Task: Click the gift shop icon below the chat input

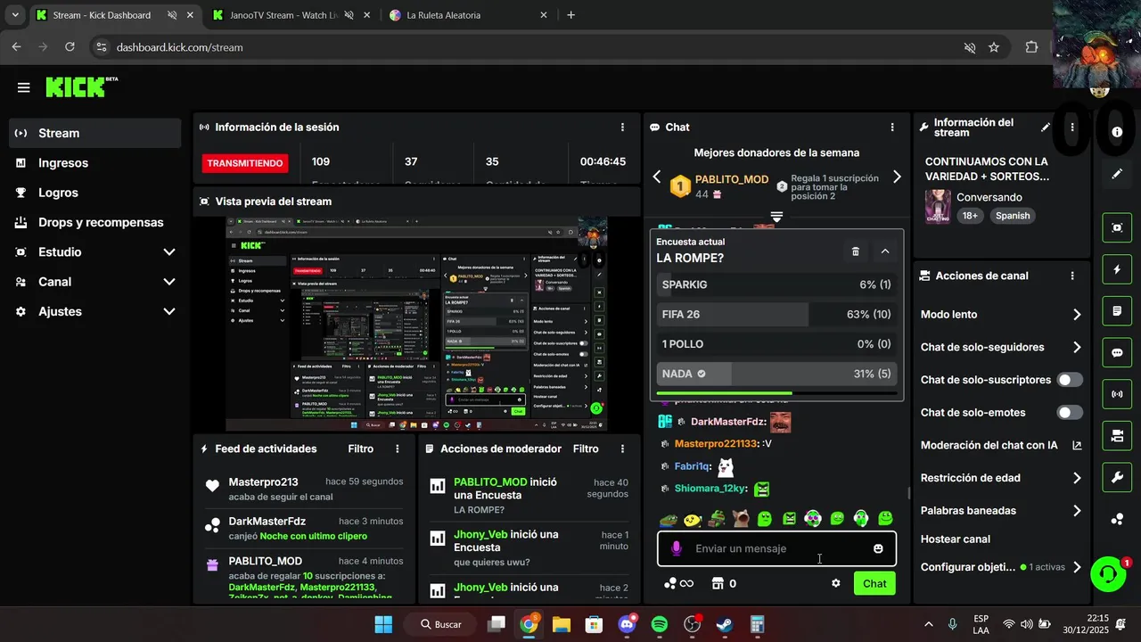Action: click(718, 583)
